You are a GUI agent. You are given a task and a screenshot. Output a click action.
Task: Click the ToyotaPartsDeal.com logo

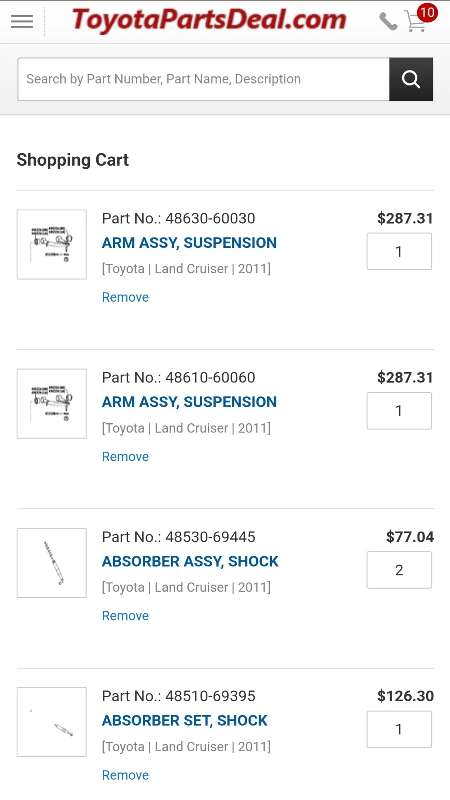[209, 20]
